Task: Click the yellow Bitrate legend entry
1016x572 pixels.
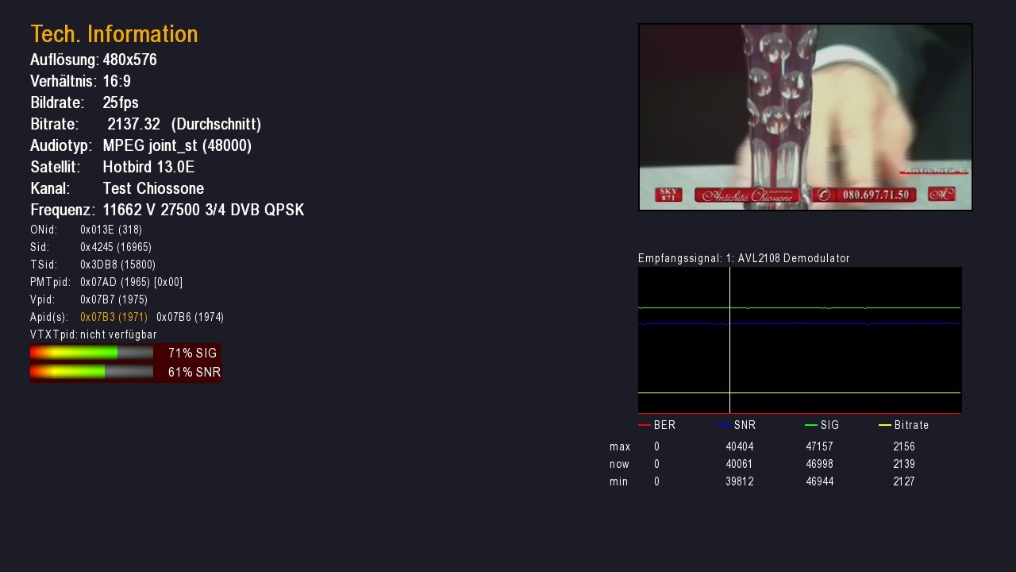Action: [904, 425]
